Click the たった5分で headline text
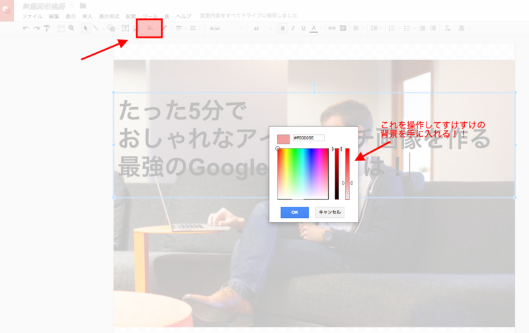This screenshot has width=529, height=333. pos(183,110)
